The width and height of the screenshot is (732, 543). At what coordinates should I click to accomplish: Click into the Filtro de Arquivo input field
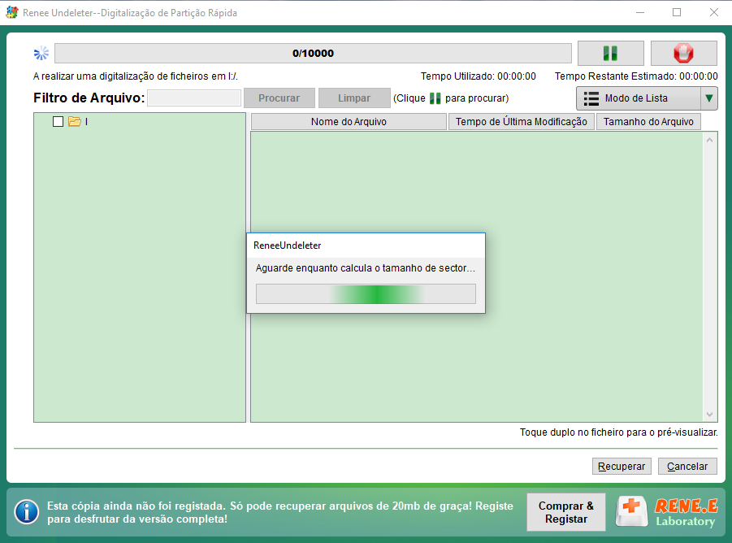point(194,98)
